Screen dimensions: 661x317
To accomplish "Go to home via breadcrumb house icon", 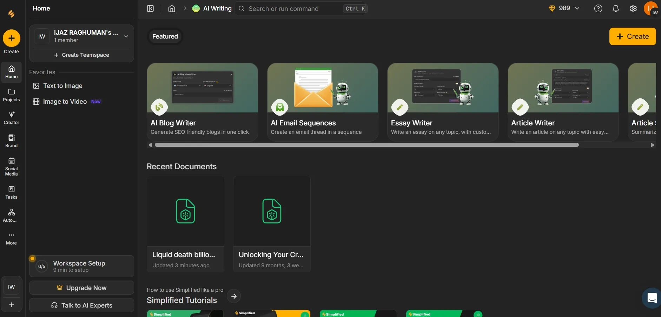I will 172,8.
